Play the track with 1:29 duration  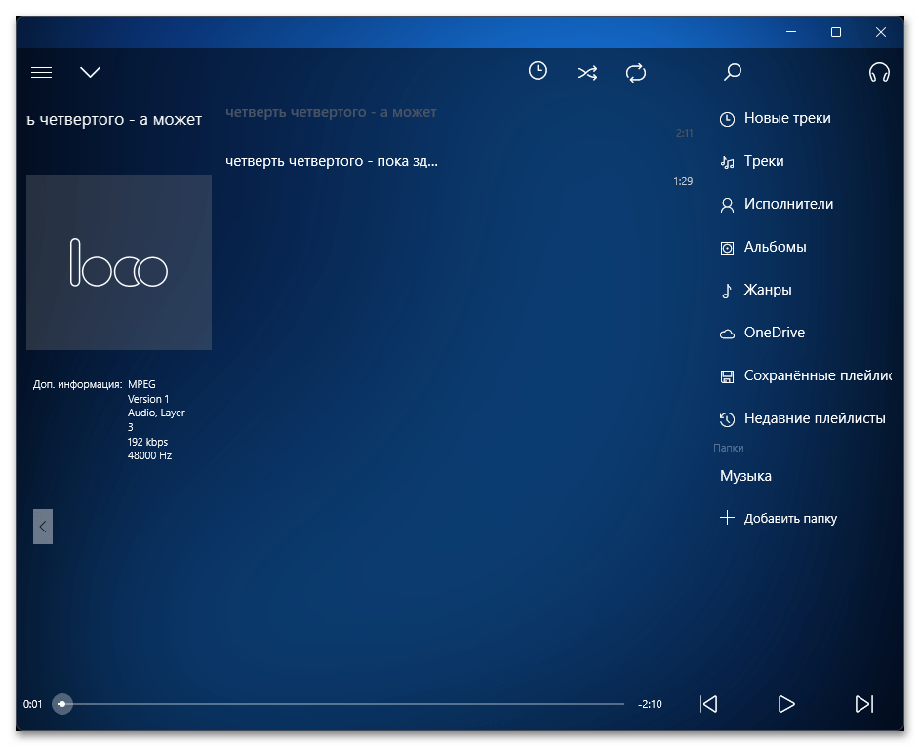[332, 161]
